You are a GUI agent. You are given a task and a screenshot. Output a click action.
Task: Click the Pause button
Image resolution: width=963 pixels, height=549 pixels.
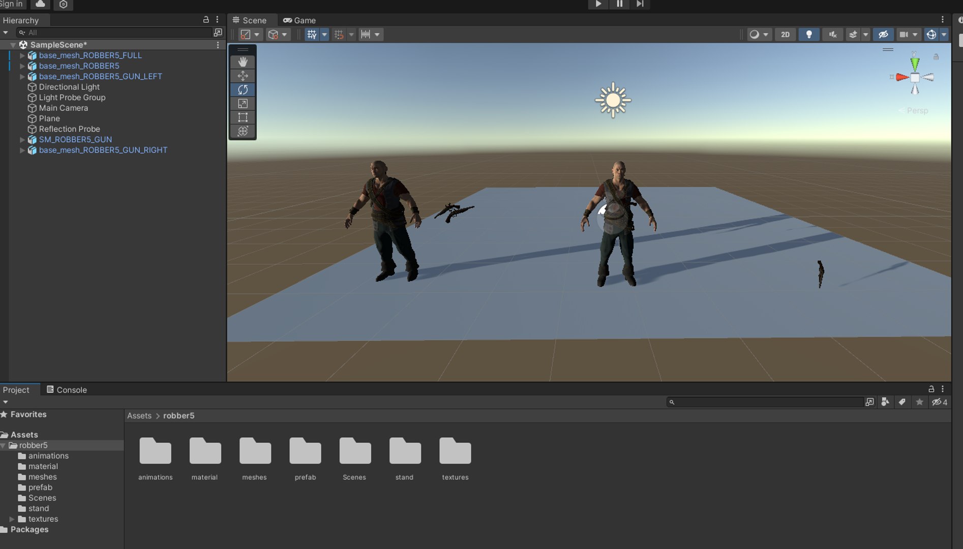[619, 4]
